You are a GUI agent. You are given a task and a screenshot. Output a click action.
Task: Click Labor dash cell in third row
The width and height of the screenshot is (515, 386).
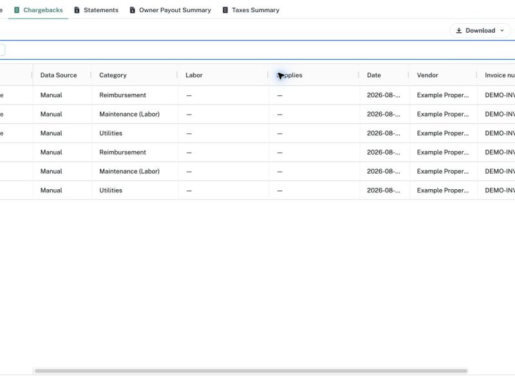[189, 134]
